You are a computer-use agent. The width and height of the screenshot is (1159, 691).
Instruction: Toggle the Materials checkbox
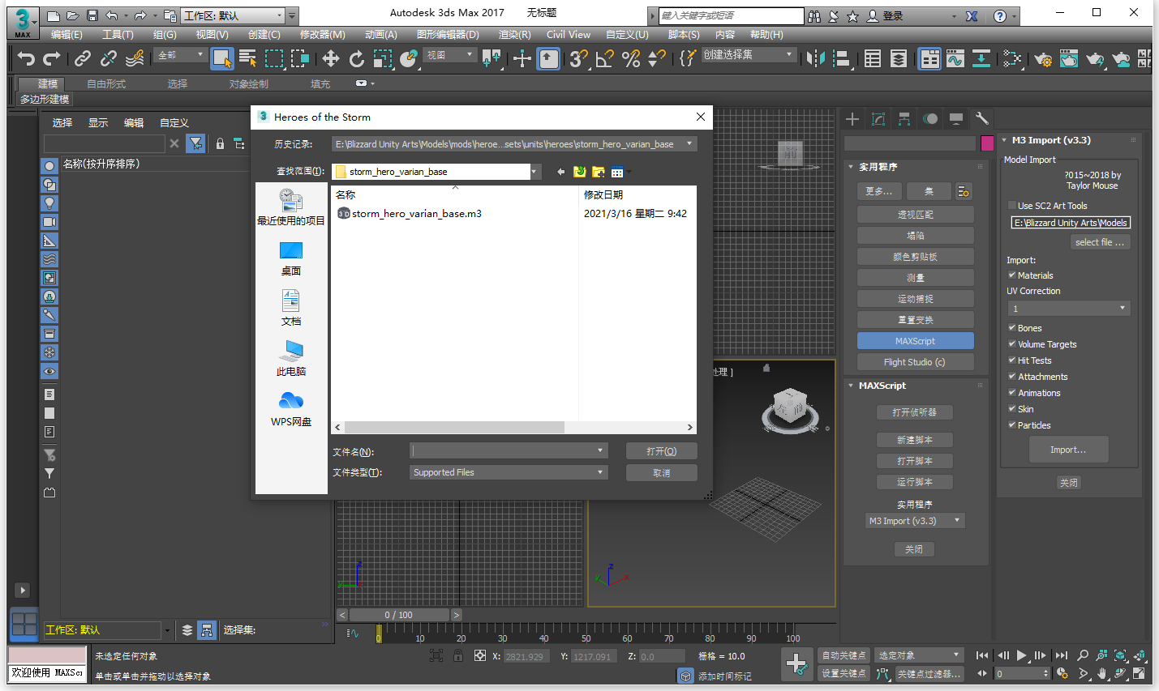(1011, 275)
